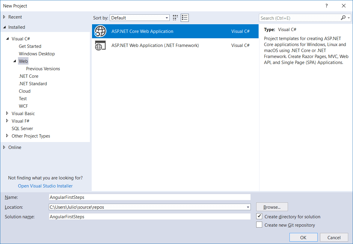Open the Location history dropdown
Image resolution: width=353 pixels, height=244 pixels.
[x=248, y=207]
